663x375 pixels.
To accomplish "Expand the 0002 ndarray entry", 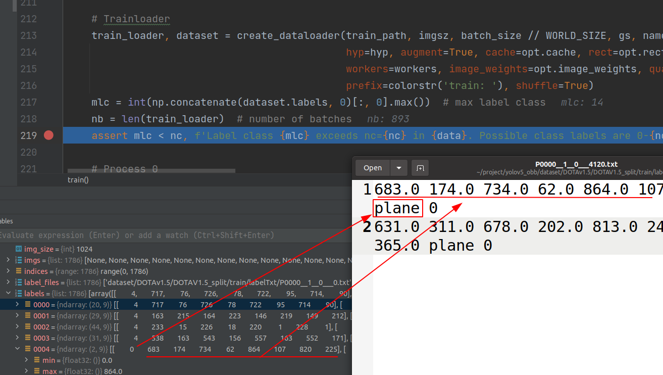I will pyautogui.click(x=17, y=327).
